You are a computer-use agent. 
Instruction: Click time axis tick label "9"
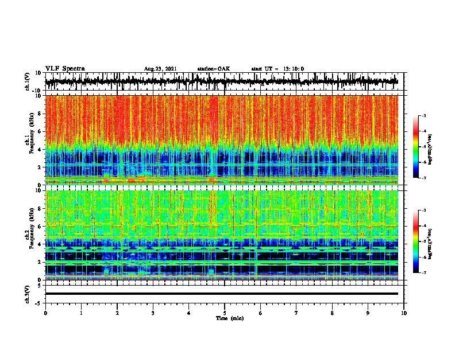368,313
